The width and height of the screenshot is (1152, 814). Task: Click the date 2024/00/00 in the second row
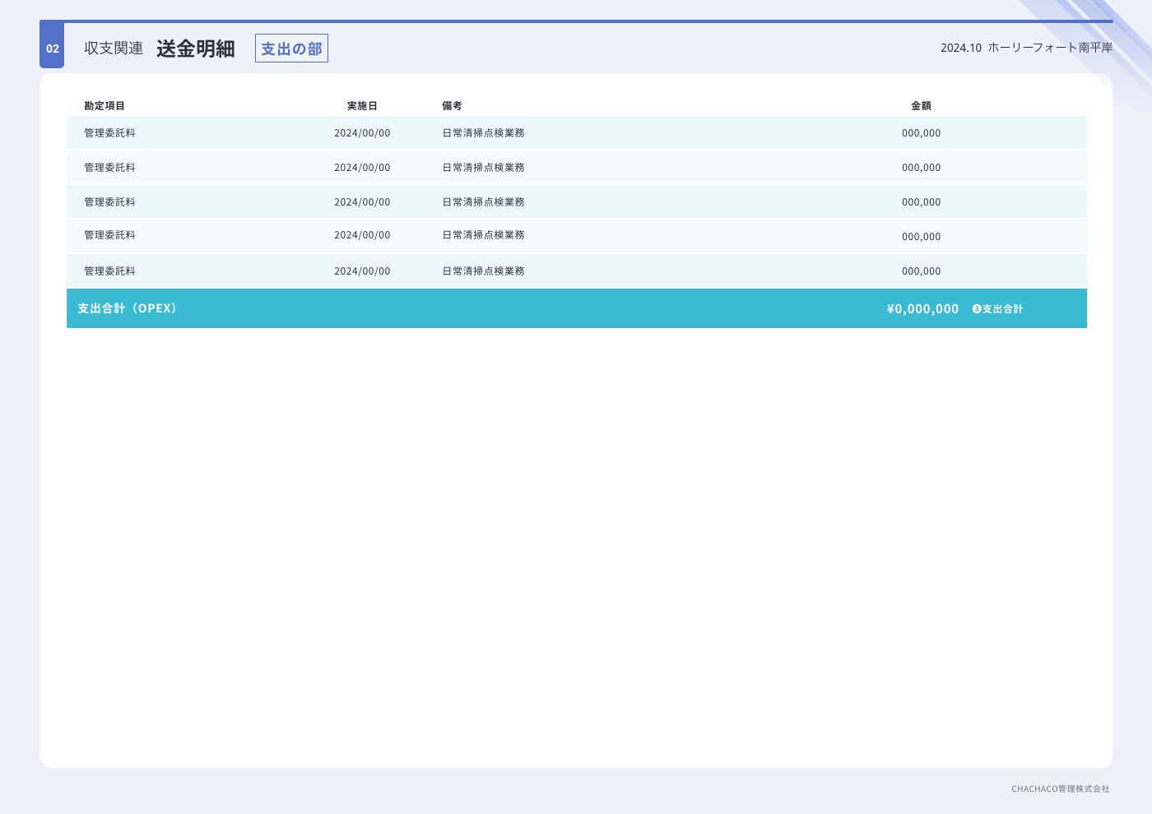click(362, 168)
